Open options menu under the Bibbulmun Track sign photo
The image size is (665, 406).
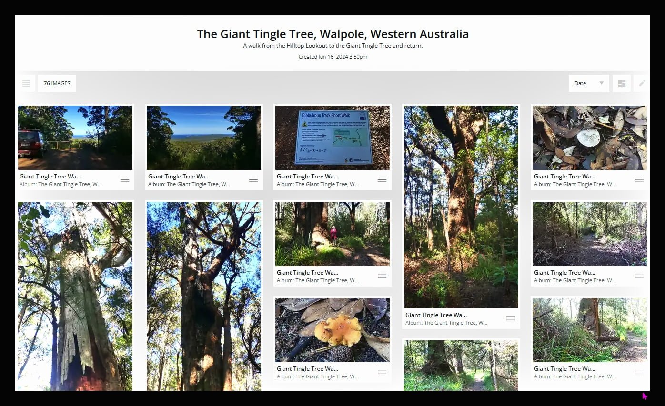(x=382, y=180)
